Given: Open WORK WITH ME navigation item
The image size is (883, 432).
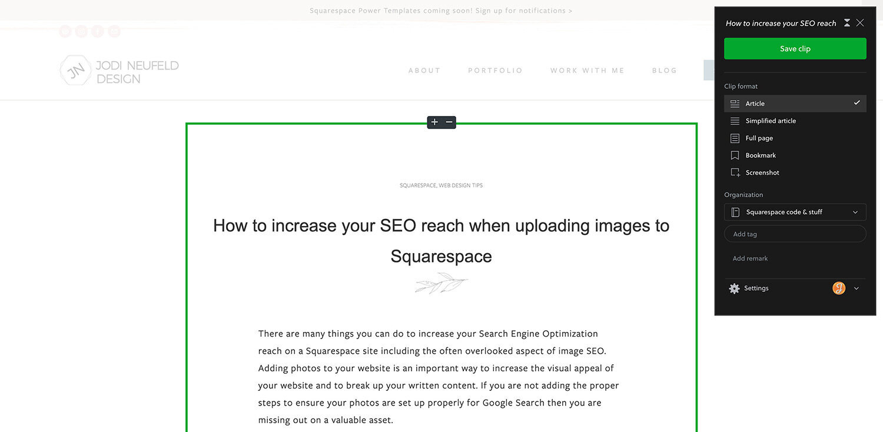Looking at the screenshot, I should [x=587, y=71].
